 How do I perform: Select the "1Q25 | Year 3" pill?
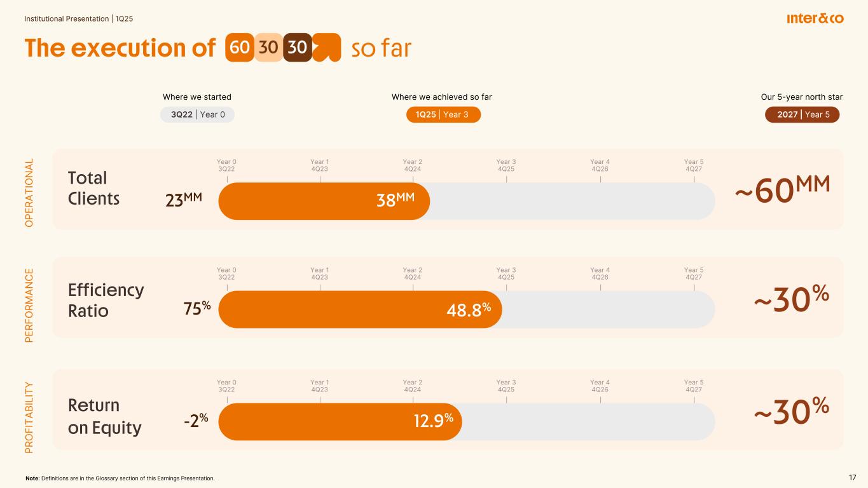click(443, 114)
